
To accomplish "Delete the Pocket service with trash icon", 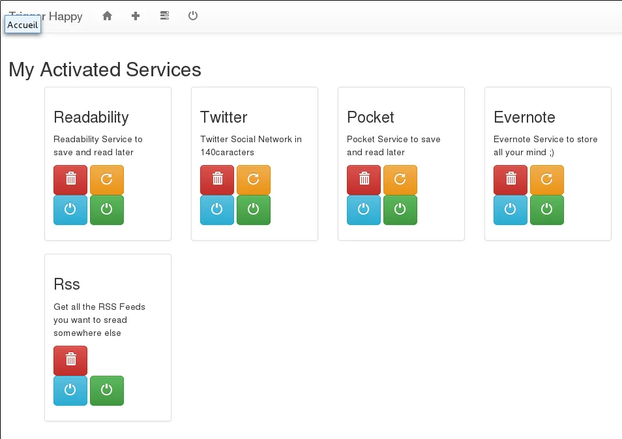I will click(x=363, y=179).
